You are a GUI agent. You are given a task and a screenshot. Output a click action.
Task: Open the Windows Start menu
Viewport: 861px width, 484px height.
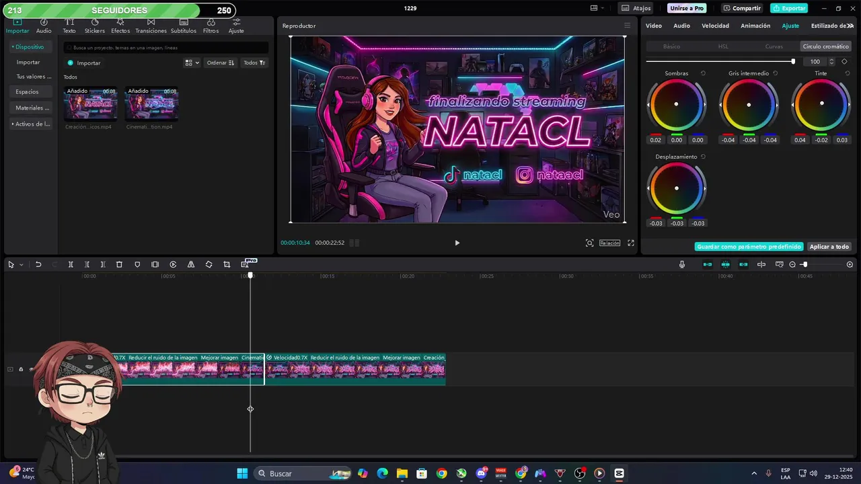(x=242, y=473)
